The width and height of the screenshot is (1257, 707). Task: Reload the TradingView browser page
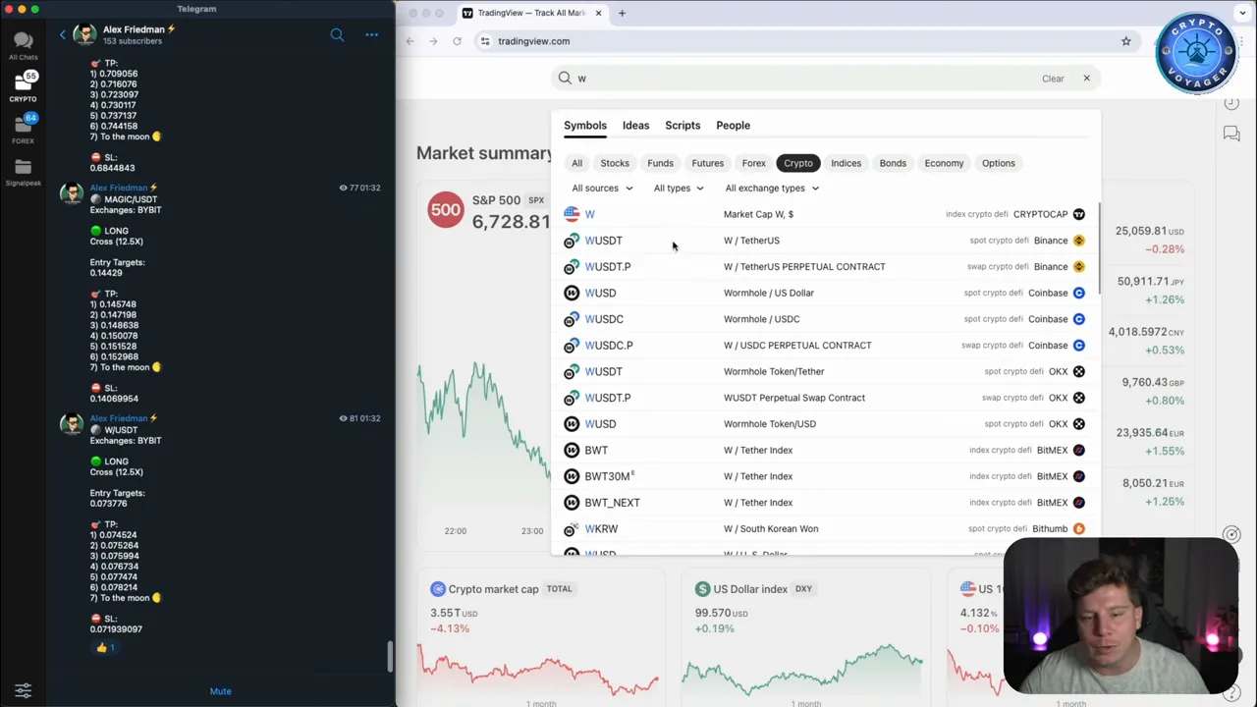(457, 41)
